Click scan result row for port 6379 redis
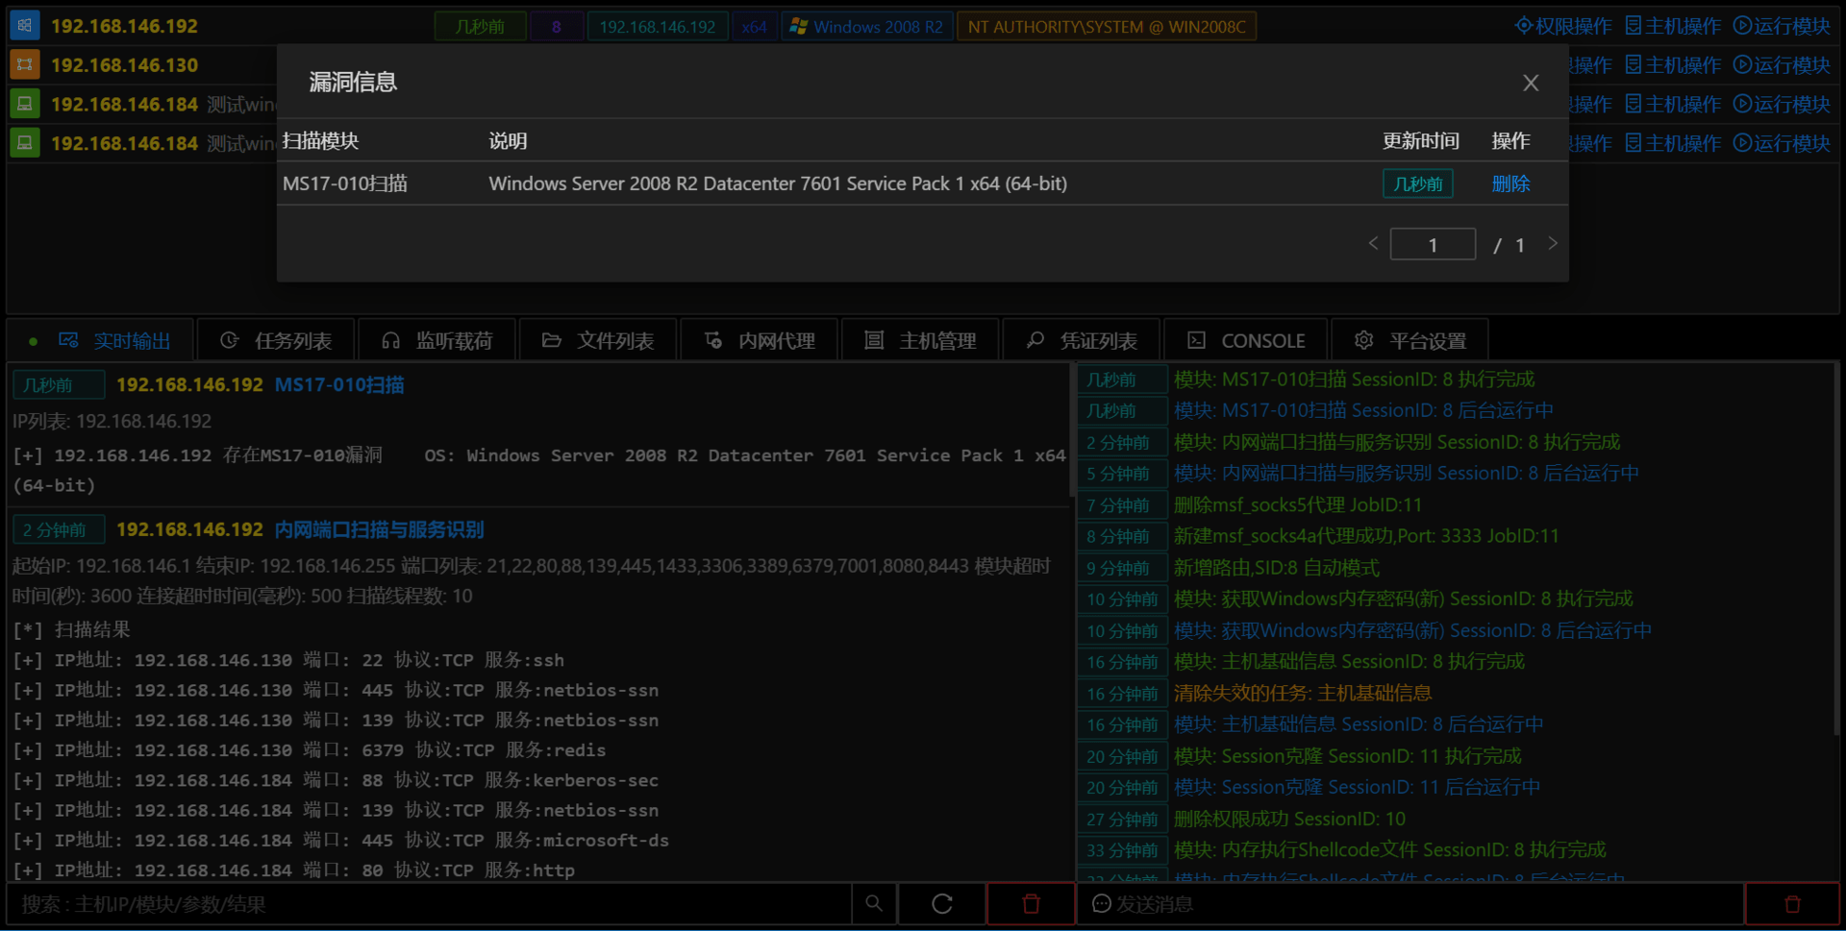 pyautogui.click(x=310, y=750)
